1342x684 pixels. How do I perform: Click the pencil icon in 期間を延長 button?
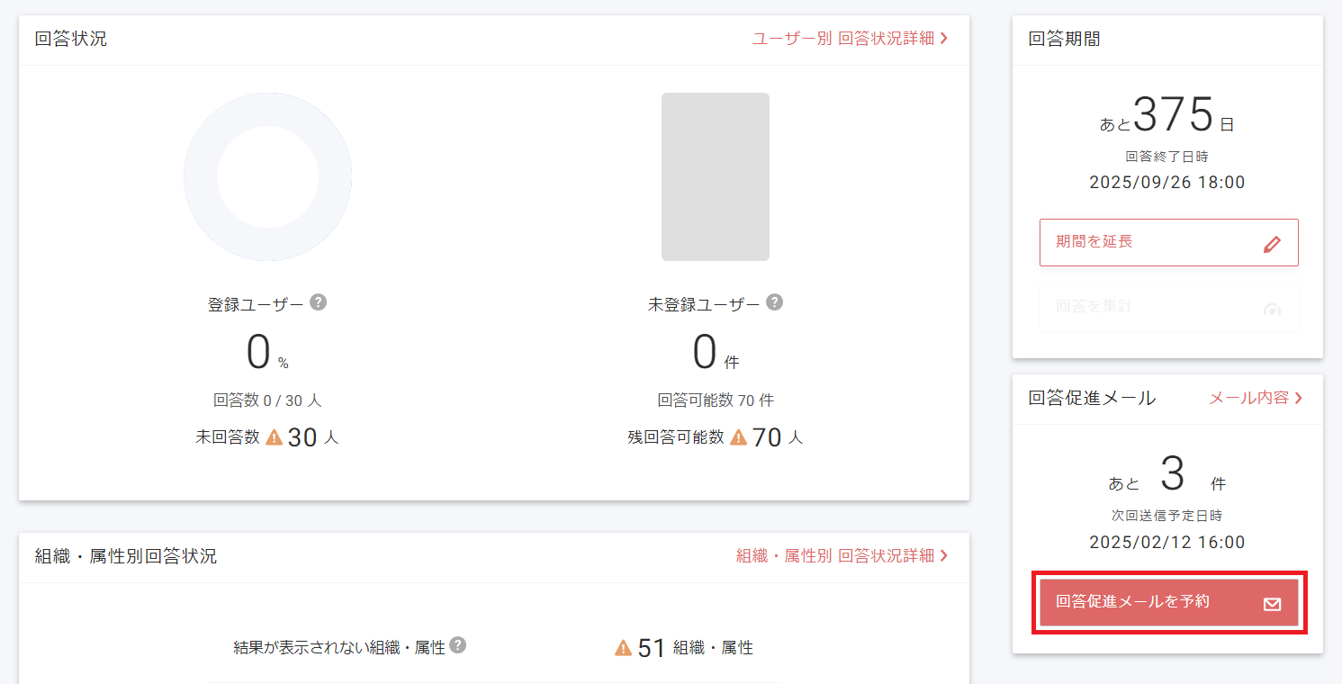click(x=1272, y=243)
